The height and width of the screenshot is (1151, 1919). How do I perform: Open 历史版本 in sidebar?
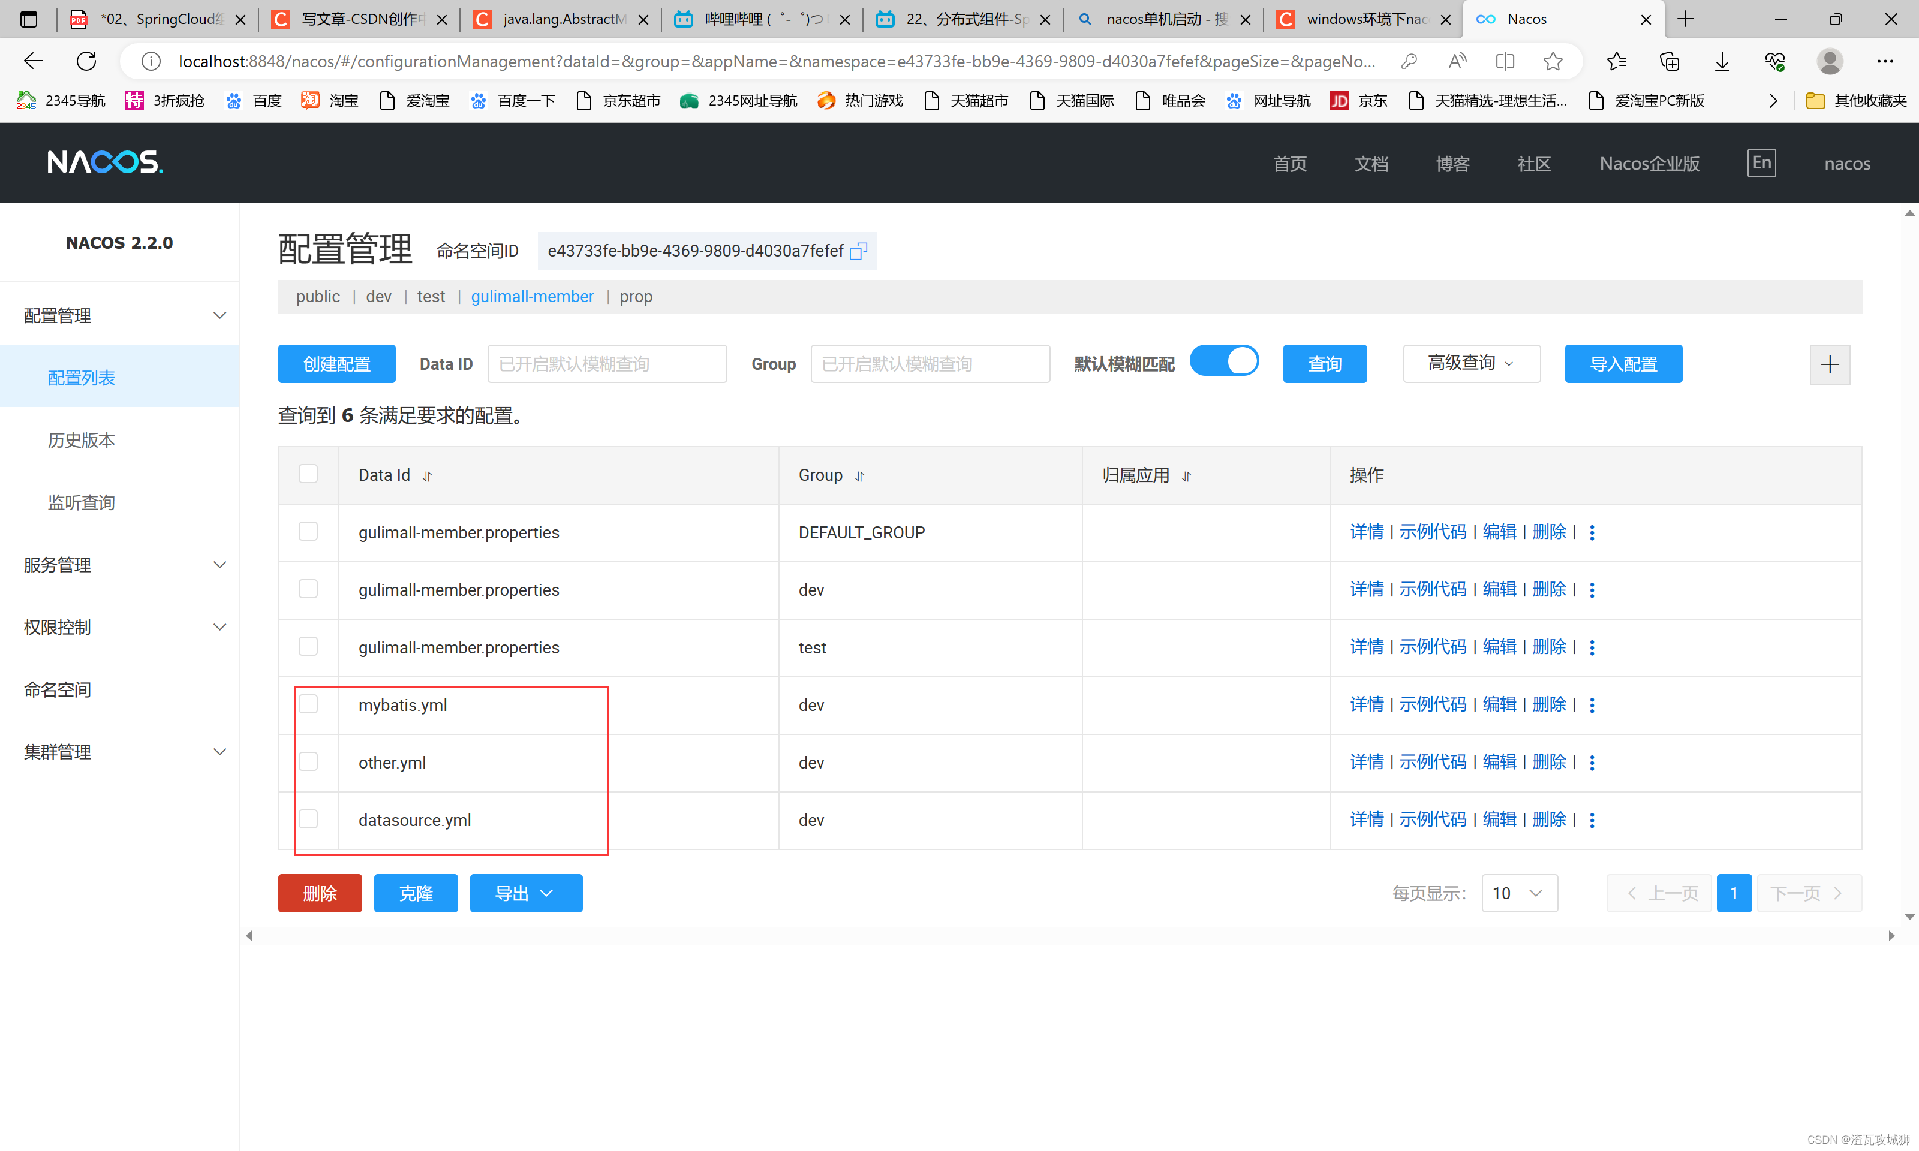pyautogui.click(x=82, y=441)
